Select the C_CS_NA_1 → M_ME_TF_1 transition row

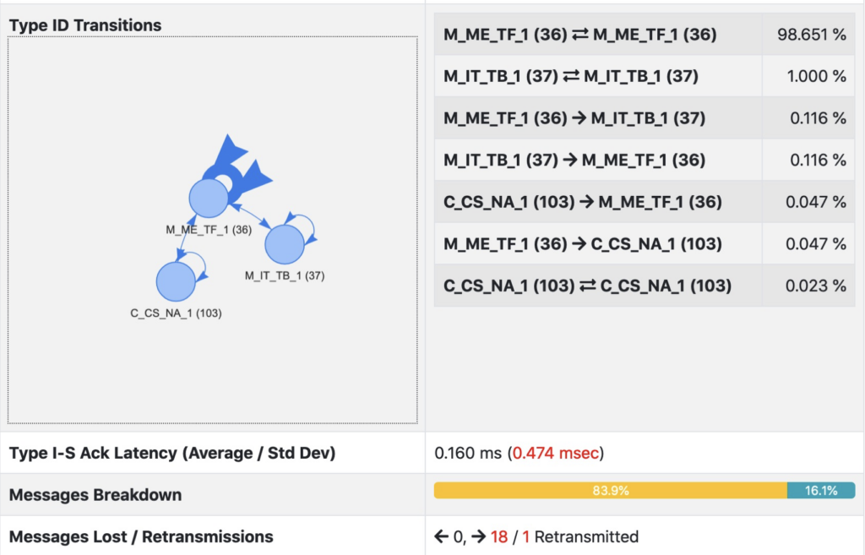(645, 202)
